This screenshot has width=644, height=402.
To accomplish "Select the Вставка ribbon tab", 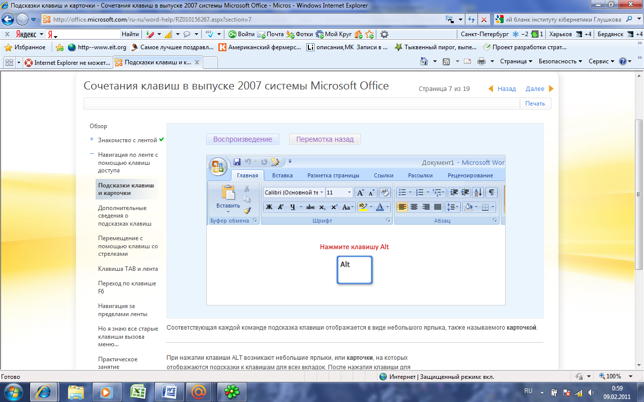I will pyautogui.click(x=282, y=175).
